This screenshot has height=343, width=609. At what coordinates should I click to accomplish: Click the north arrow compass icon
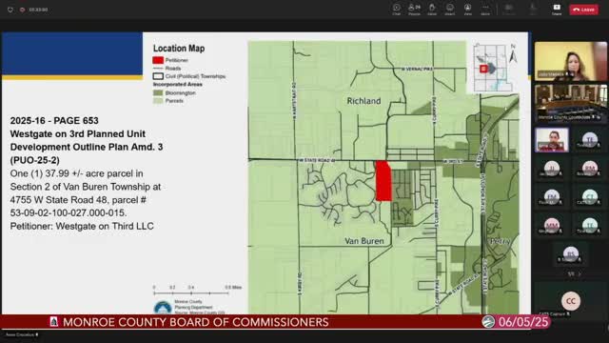pyautogui.click(x=513, y=54)
